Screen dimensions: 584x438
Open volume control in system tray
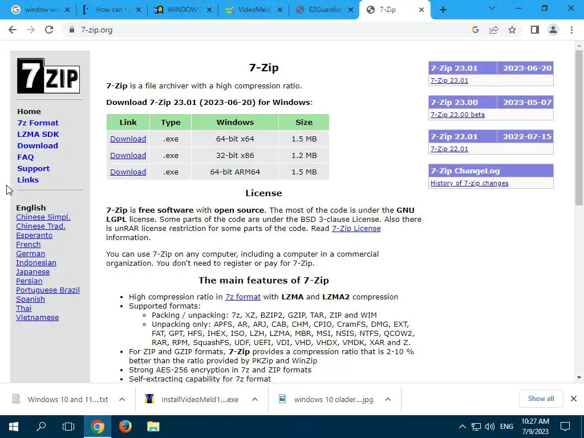490,427
